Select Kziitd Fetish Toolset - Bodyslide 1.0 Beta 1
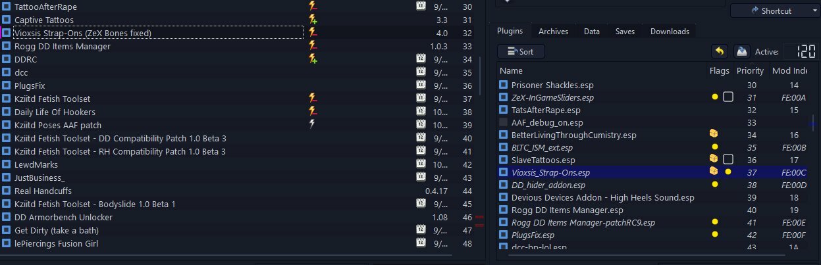821x265 pixels. click(x=95, y=204)
